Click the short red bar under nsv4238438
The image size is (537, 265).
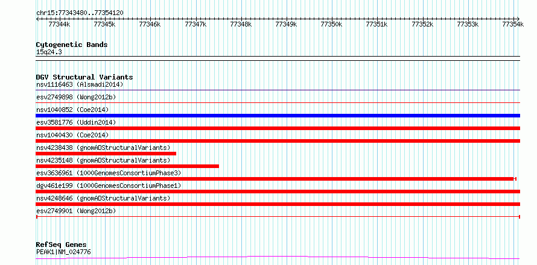coord(106,154)
